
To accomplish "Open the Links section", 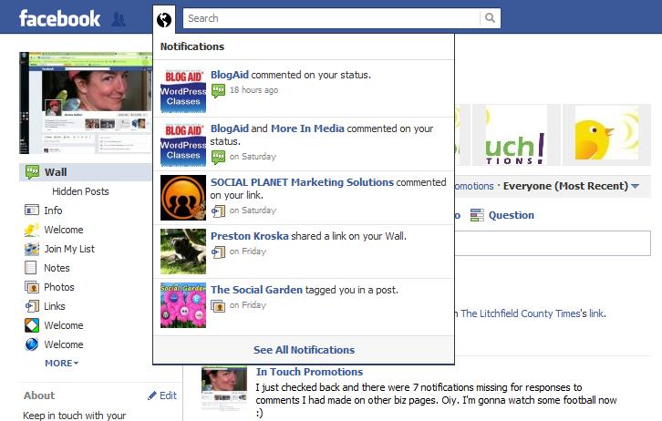I will 55,306.
